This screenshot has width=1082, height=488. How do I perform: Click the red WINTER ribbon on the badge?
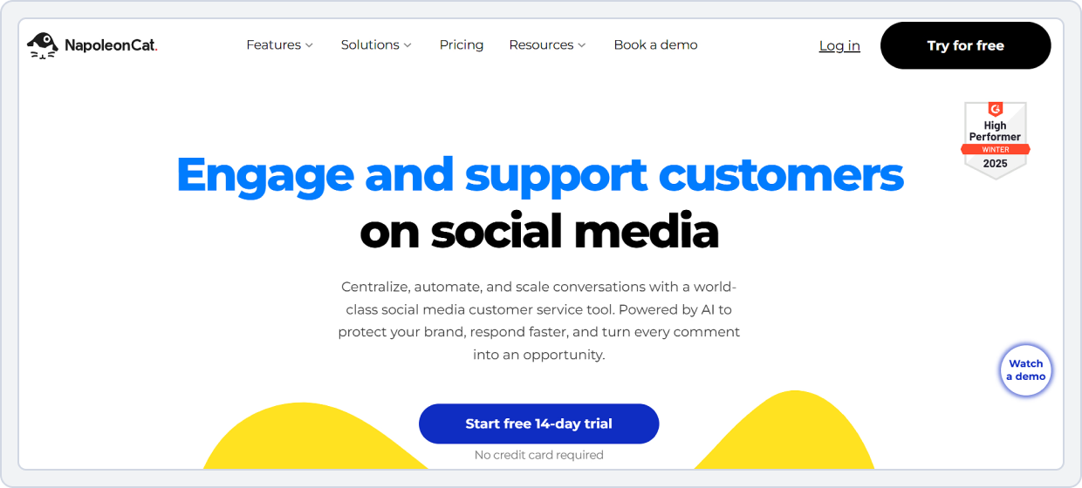996,149
